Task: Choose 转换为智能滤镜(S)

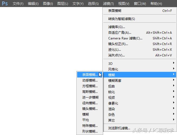Action: (x=140, y=19)
